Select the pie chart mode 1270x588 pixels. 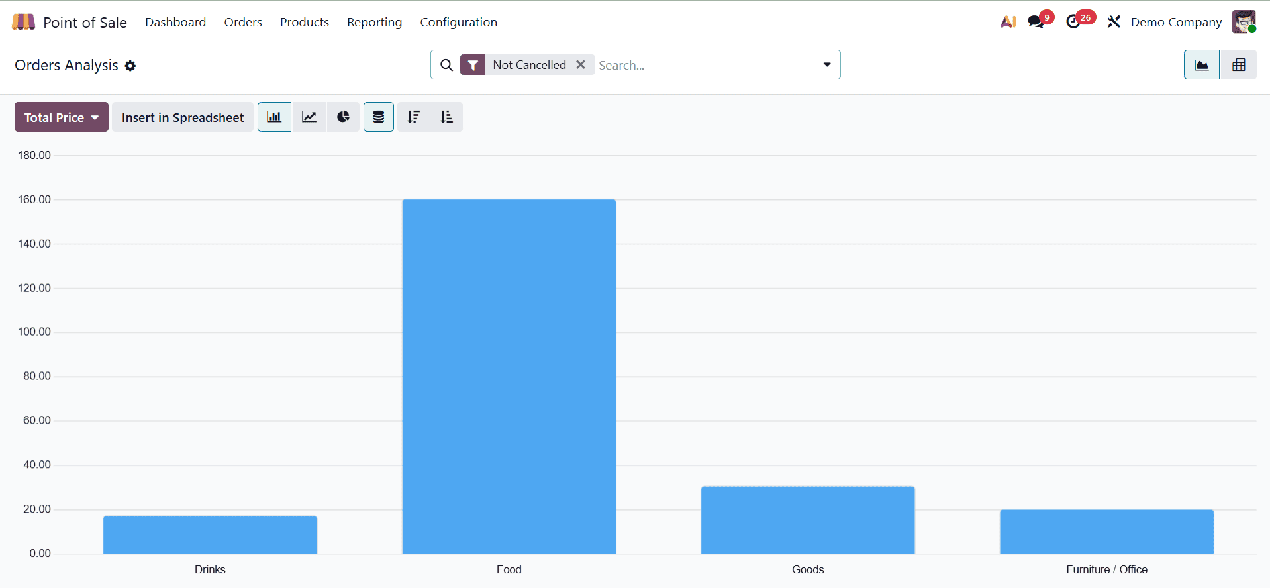tap(343, 117)
